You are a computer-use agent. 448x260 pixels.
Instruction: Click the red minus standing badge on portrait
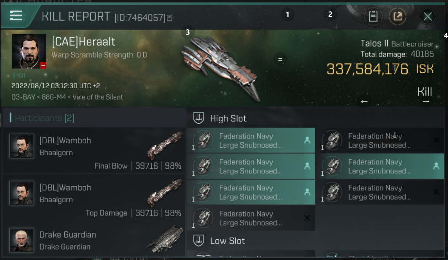43,66
